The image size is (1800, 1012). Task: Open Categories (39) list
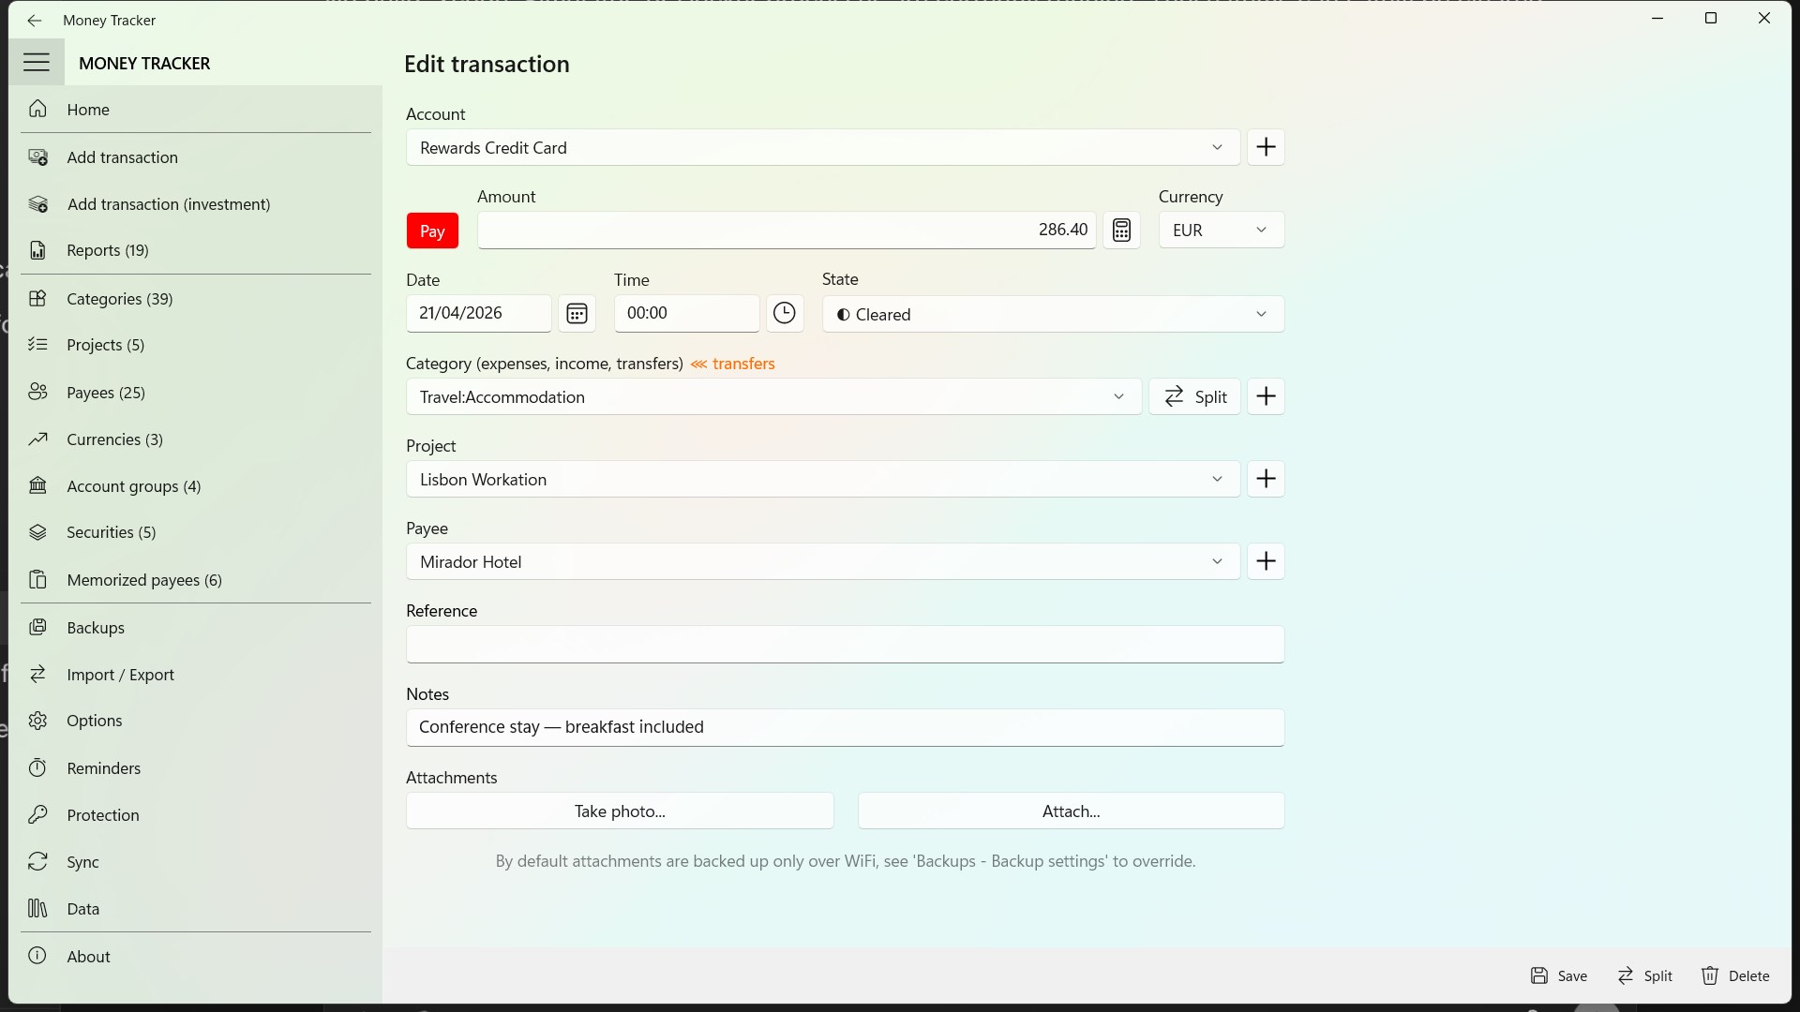[196, 299]
